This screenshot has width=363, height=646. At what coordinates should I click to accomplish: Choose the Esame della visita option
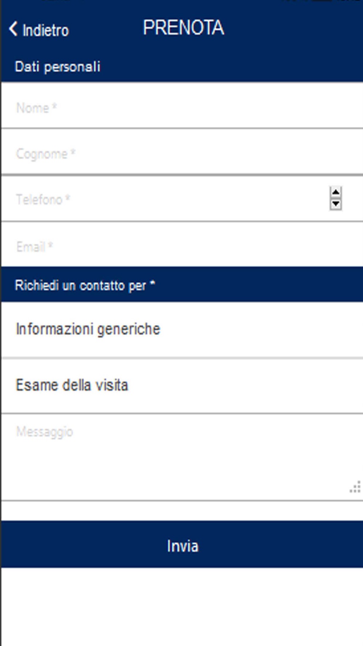point(72,385)
